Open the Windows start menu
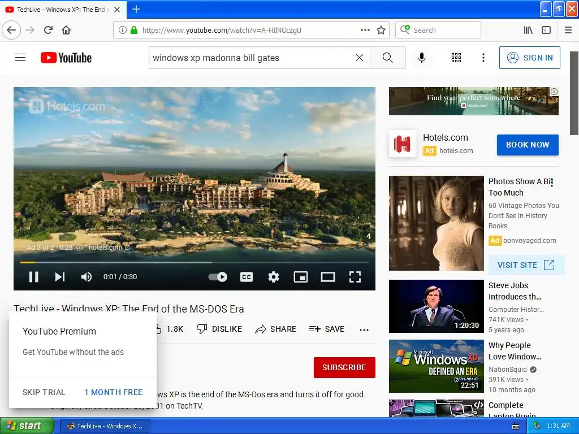 27,426
